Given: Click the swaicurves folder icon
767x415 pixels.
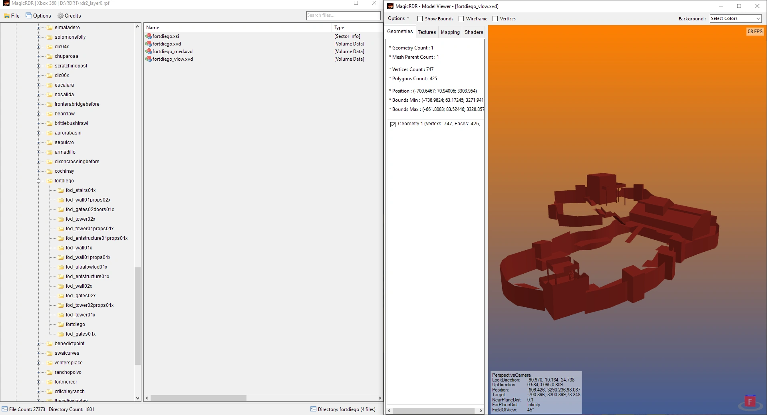Looking at the screenshot, I should coord(50,353).
